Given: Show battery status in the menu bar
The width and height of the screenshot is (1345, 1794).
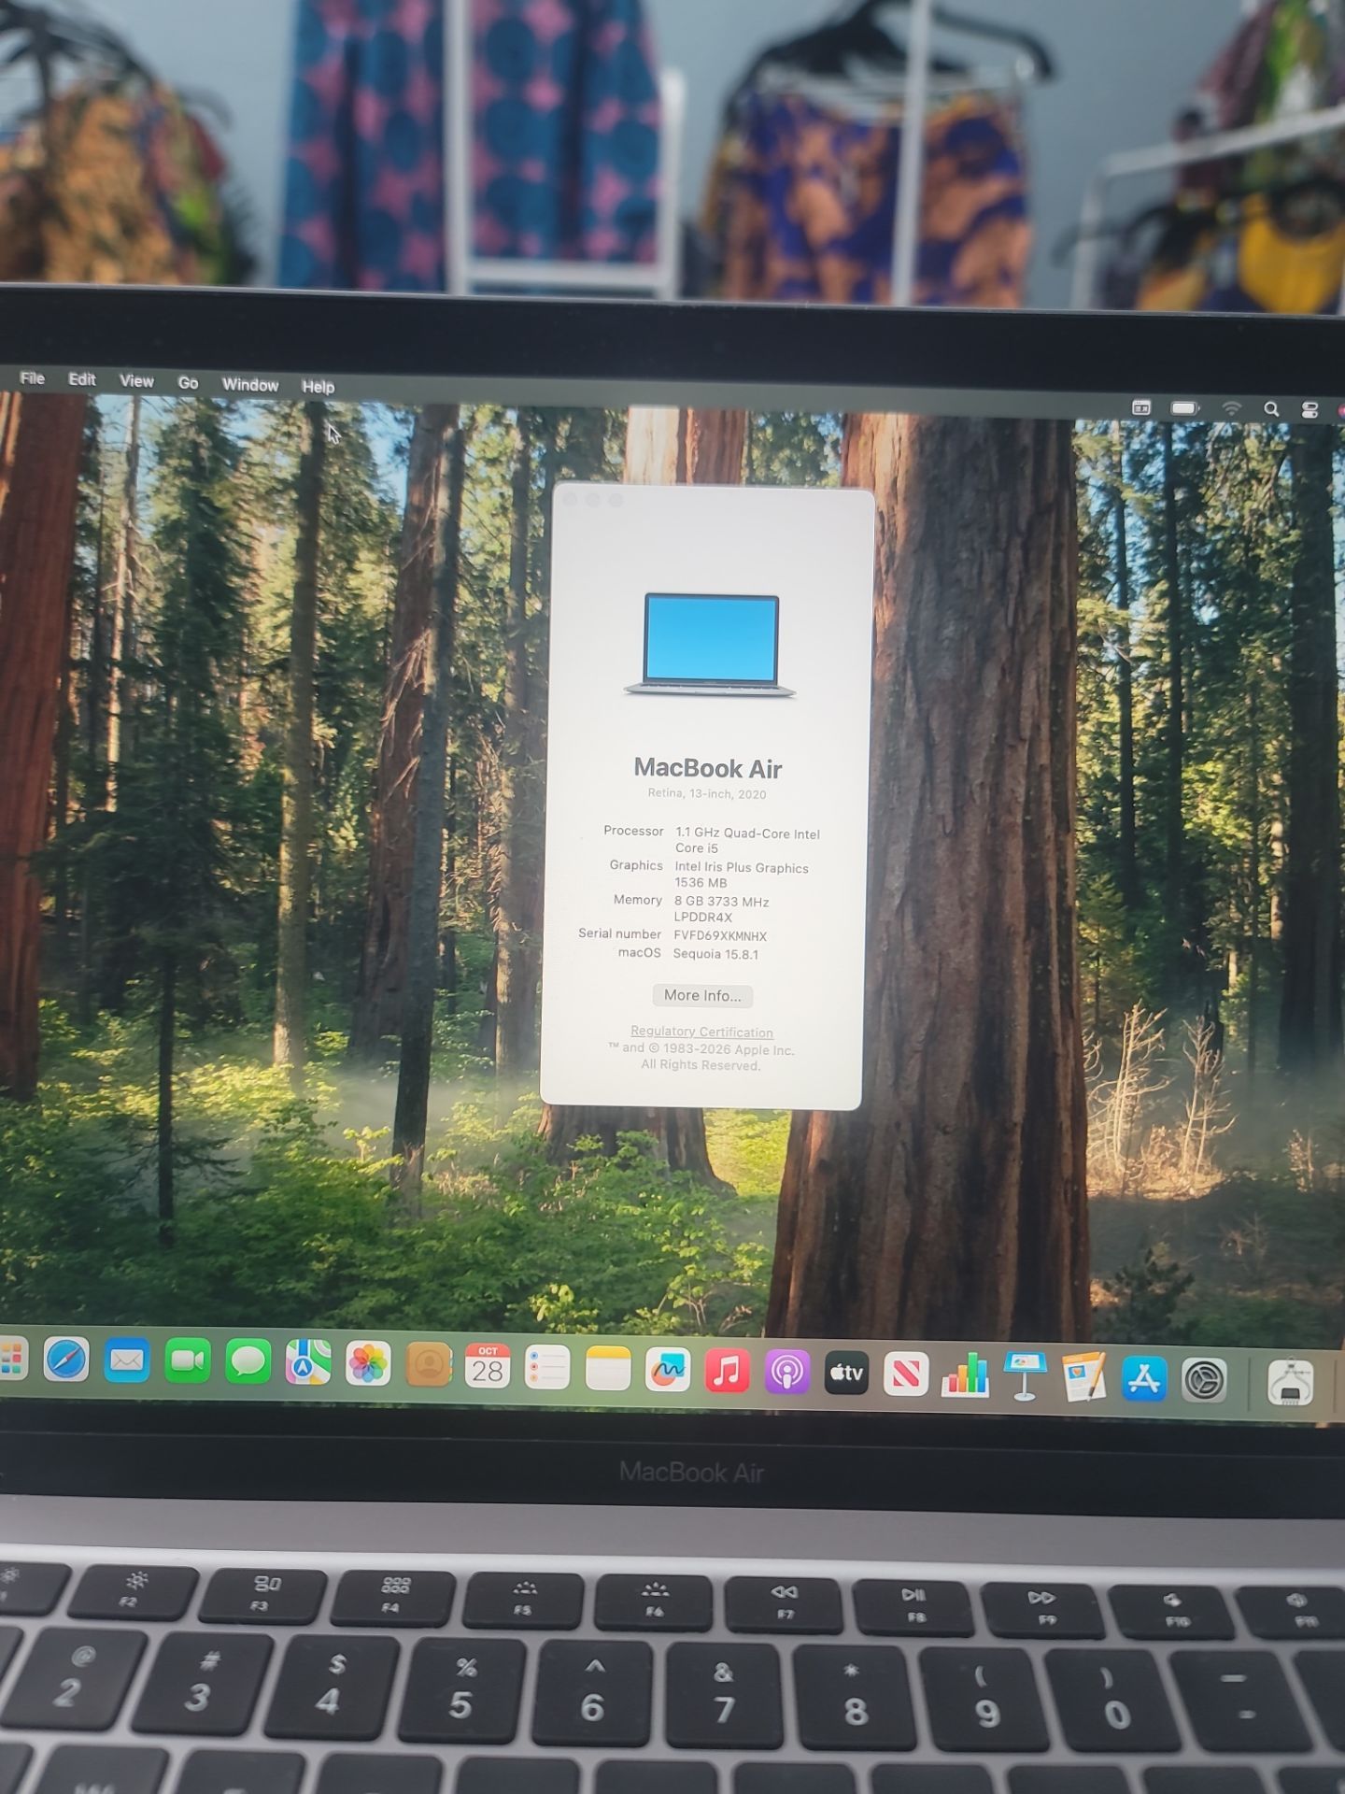Looking at the screenshot, I should 1185,407.
